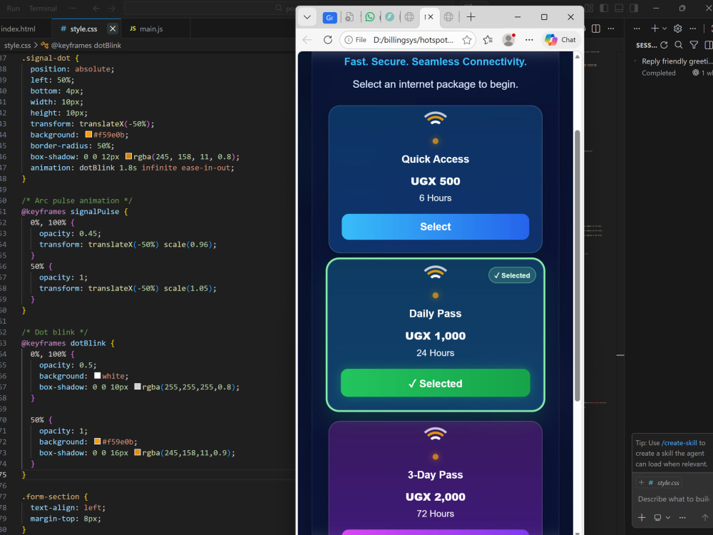This screenshot has width=713, height=535.
Task: Click the Selected badge on Daily Pass card
Action: [512, 275]
